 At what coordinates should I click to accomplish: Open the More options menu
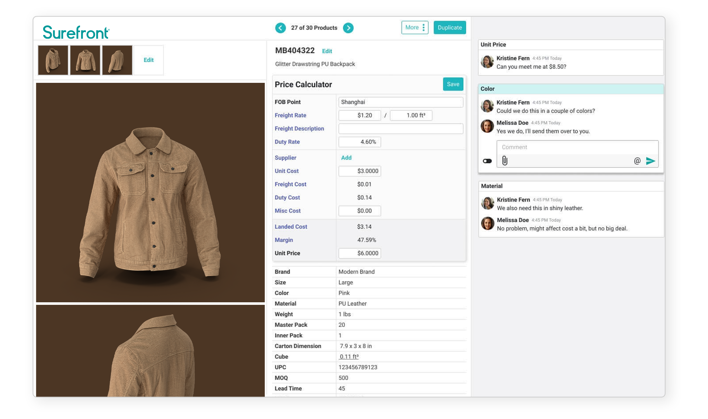pos(415,28)
